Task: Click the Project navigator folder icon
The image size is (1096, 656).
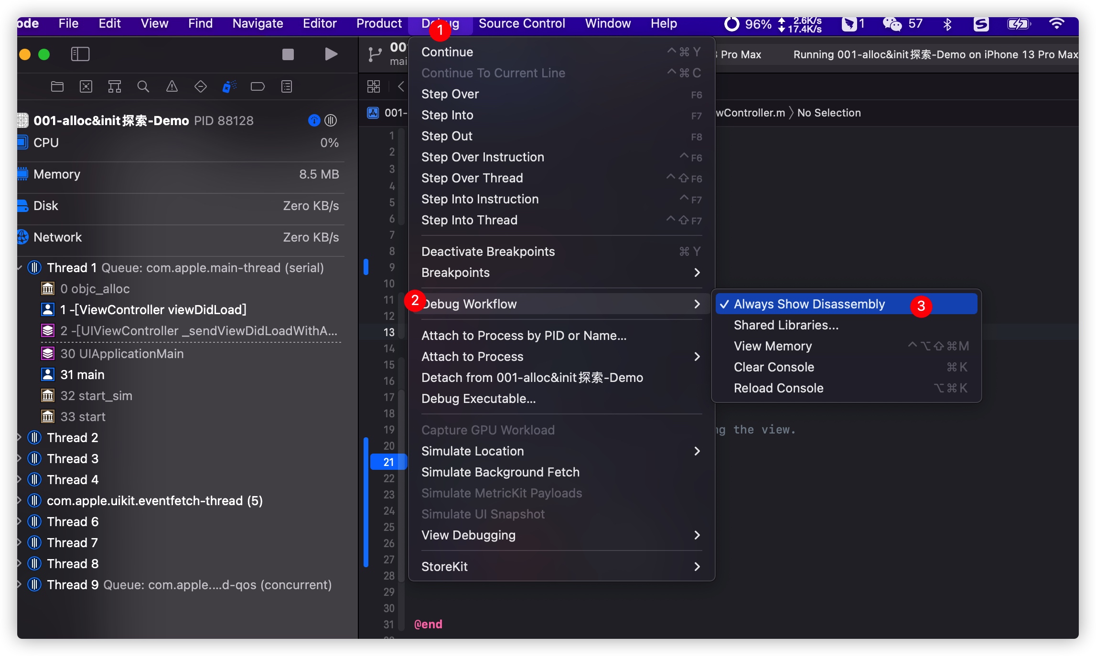Action: tap(57, 86)
